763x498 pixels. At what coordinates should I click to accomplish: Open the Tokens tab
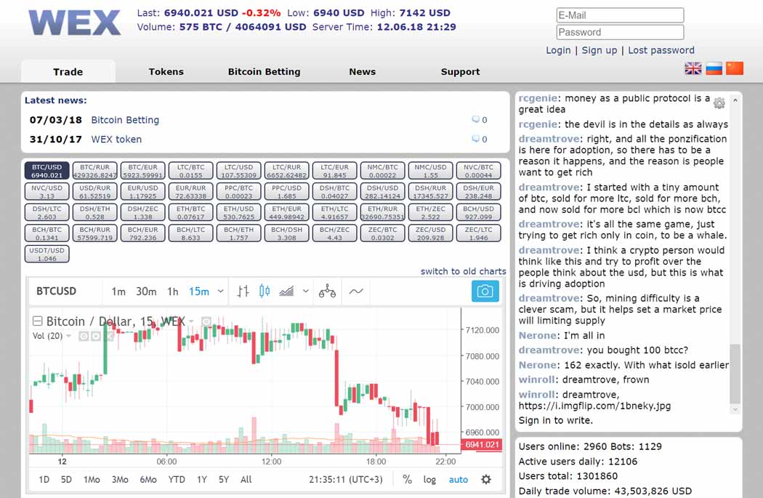click(x=166, y=71)
